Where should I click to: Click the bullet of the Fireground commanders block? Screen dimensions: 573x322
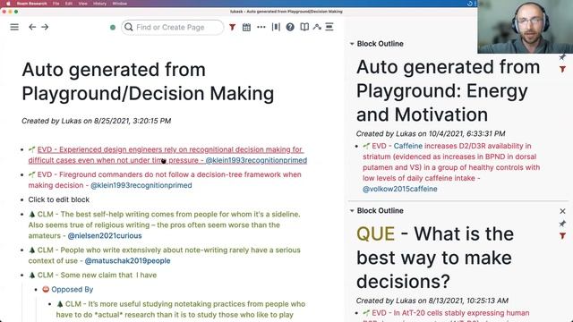[x=22, y=174]
